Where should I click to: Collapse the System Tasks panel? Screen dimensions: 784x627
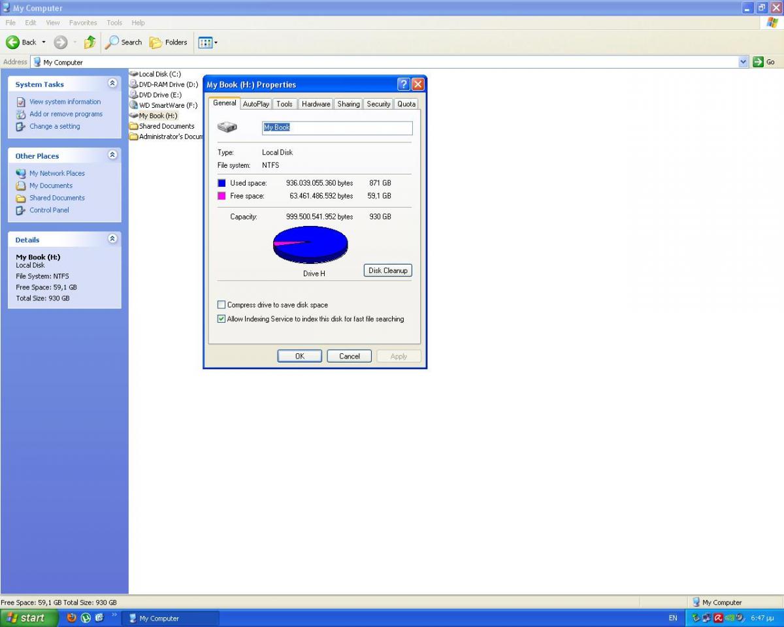(112, 84)
